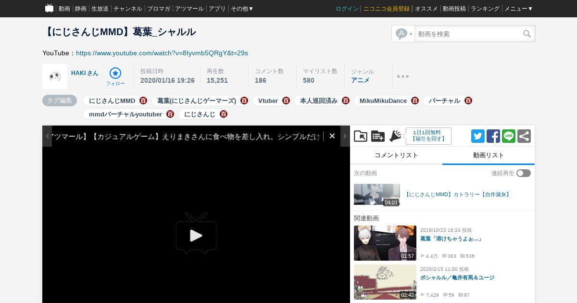Open the mmdバーチャルyoutuber tag
577x303 pixels.
tap(125, 114)
